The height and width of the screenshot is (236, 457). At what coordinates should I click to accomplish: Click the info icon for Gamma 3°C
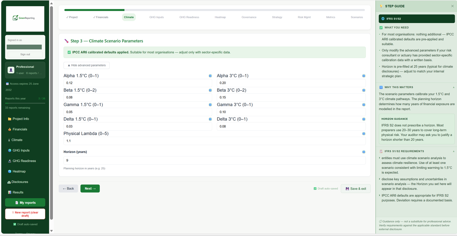364,105
